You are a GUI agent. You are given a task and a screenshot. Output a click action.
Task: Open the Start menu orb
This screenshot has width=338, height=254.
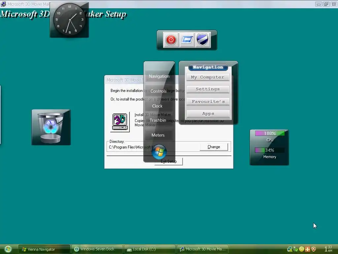[8, 249]
